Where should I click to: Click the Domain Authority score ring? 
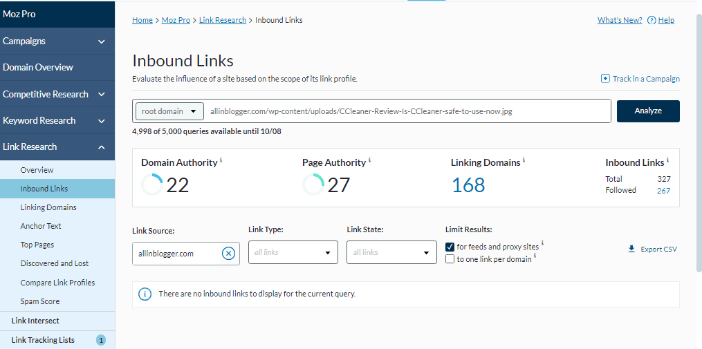tap(152, 185)
